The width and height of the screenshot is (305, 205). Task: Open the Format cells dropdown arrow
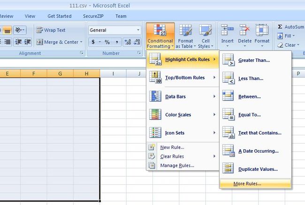262,46
